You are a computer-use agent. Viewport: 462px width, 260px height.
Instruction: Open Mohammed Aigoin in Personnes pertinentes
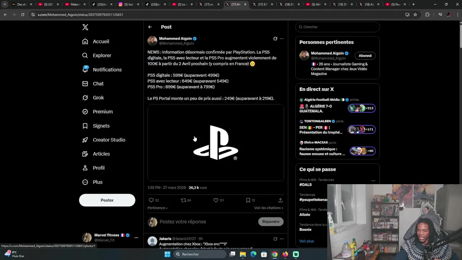coord(327,53)
